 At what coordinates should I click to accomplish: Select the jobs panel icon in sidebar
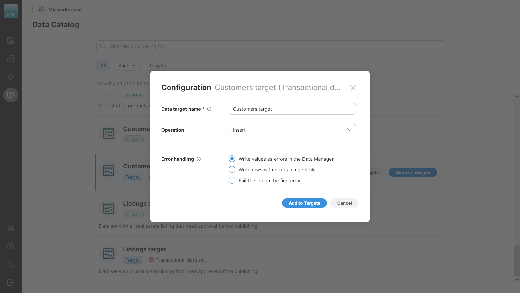[x=10, y=40]
